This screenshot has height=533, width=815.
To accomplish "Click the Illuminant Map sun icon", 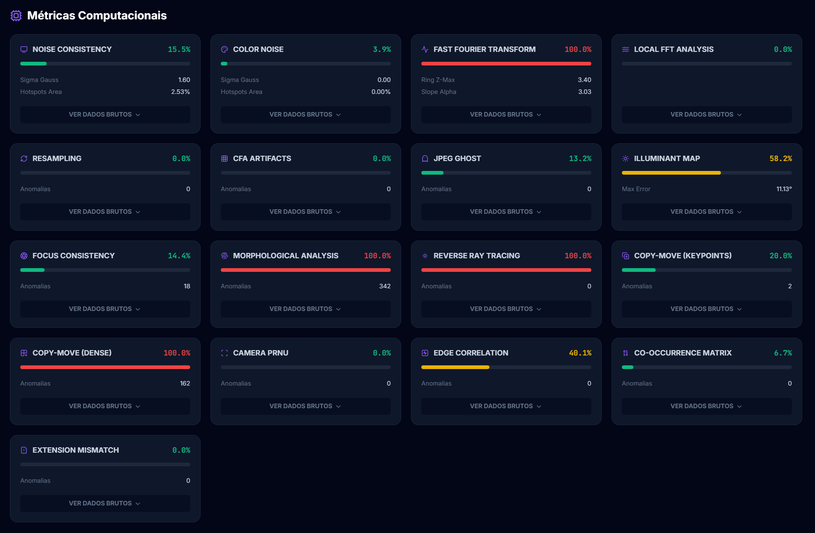I will coord(626,159).
